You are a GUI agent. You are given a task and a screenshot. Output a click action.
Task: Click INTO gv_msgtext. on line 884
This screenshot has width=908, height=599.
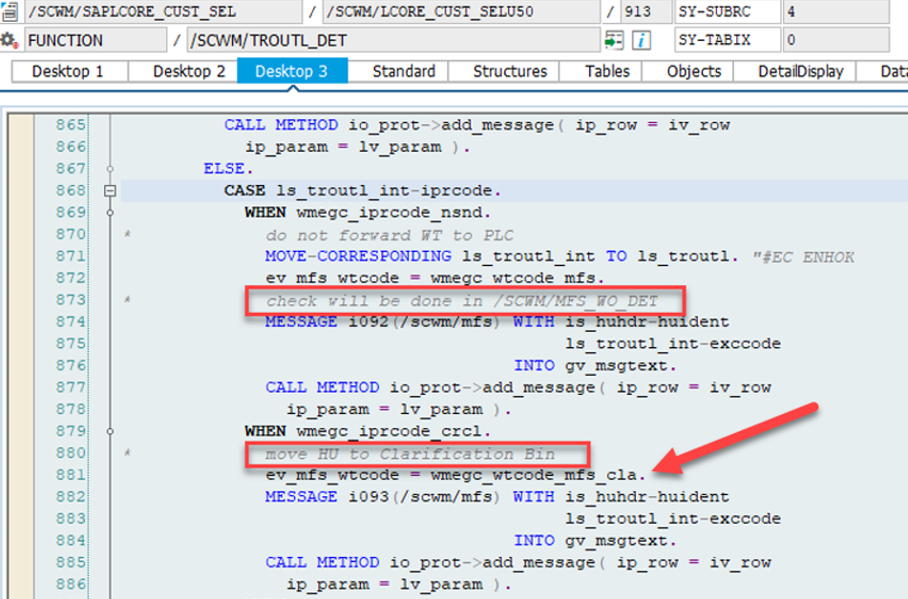(595, 541)
